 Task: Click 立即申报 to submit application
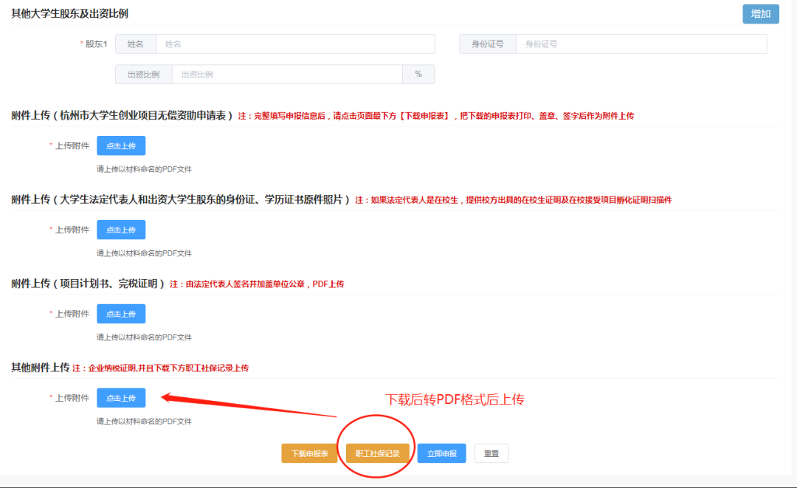(441, 453)
